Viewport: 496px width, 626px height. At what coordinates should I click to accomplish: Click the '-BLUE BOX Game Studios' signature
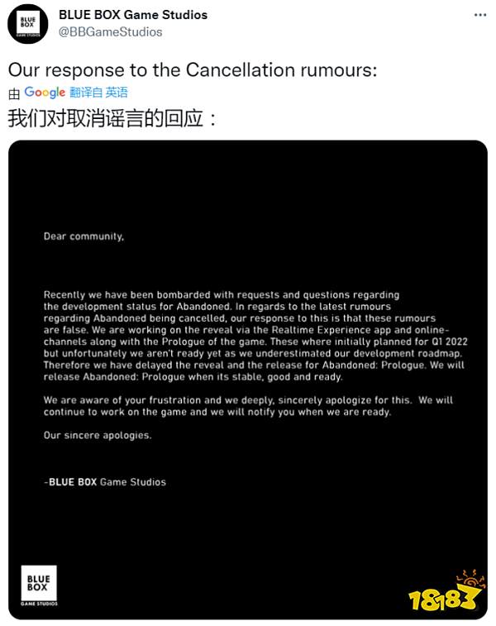(x=105, y=482)
